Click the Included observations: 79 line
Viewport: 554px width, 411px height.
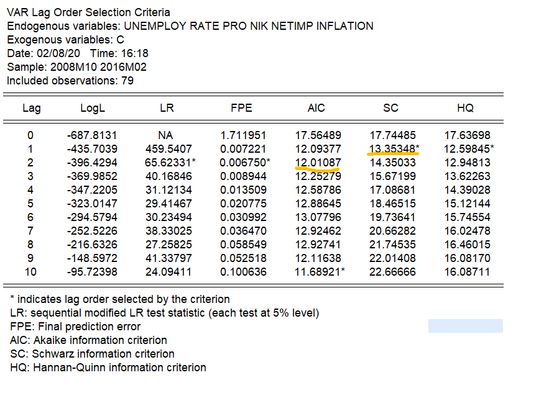(70, 81)
